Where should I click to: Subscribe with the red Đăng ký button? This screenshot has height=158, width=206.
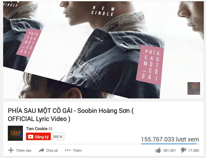pos(38,137)
